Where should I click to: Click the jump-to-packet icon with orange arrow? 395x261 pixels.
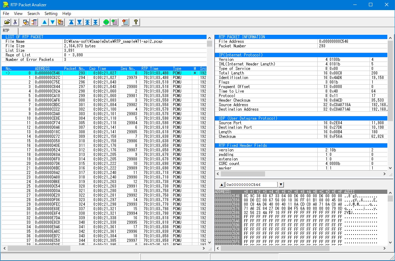(61, 22)
